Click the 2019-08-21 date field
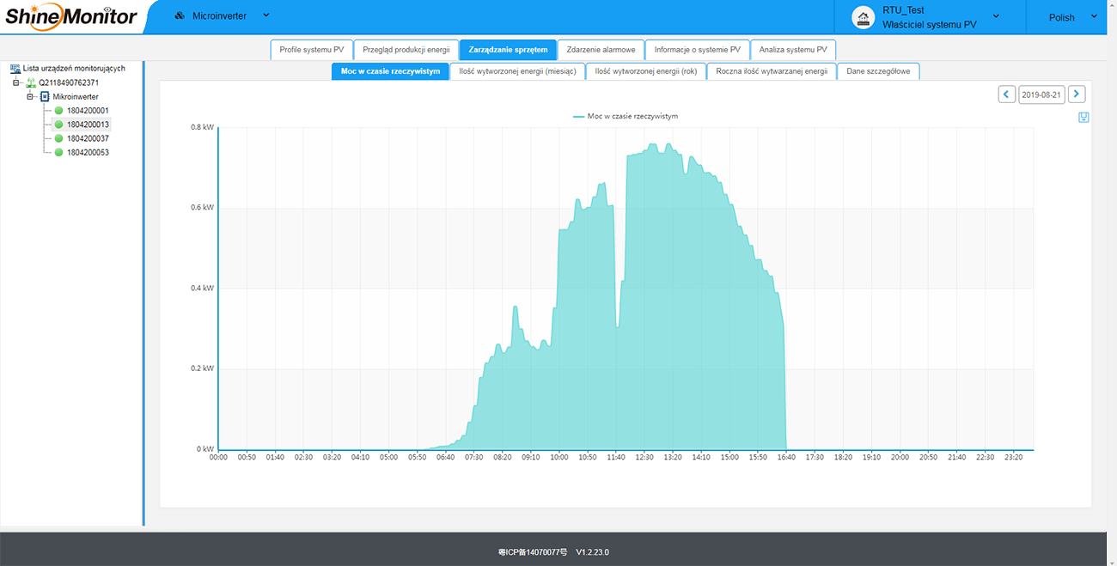The height and width of the screenshot is (566, 1117). 1041,94
